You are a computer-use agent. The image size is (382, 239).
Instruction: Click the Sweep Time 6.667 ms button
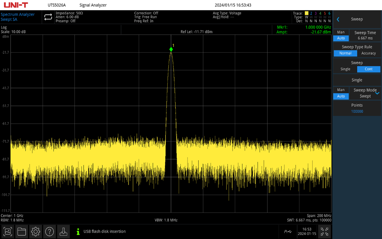click(365, 35)
